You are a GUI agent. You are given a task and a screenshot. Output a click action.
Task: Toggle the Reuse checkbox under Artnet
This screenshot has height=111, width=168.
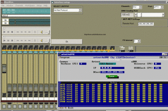107,64
